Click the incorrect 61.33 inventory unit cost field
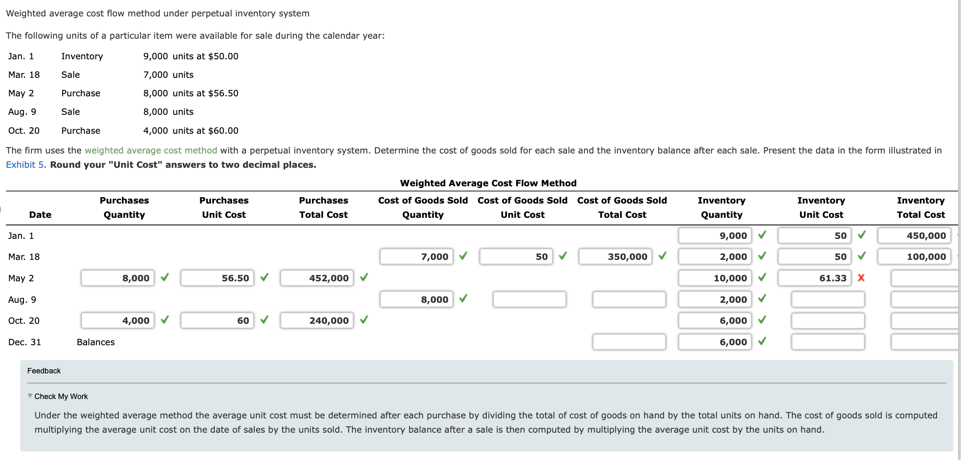 click(x=814, y=278)
